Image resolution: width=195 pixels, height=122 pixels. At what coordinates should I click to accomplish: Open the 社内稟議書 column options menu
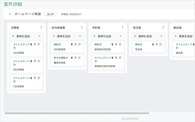pos(82,27)
